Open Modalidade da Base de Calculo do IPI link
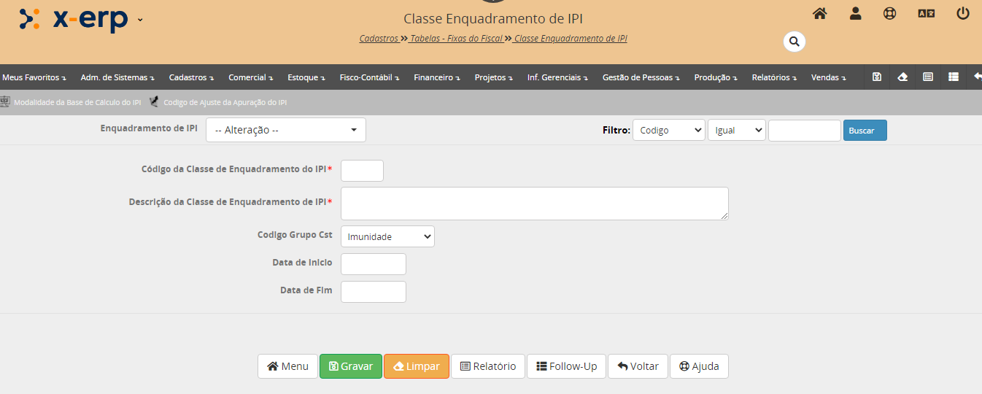The width and height of the screenshot is (982, 394). (77, 103)
